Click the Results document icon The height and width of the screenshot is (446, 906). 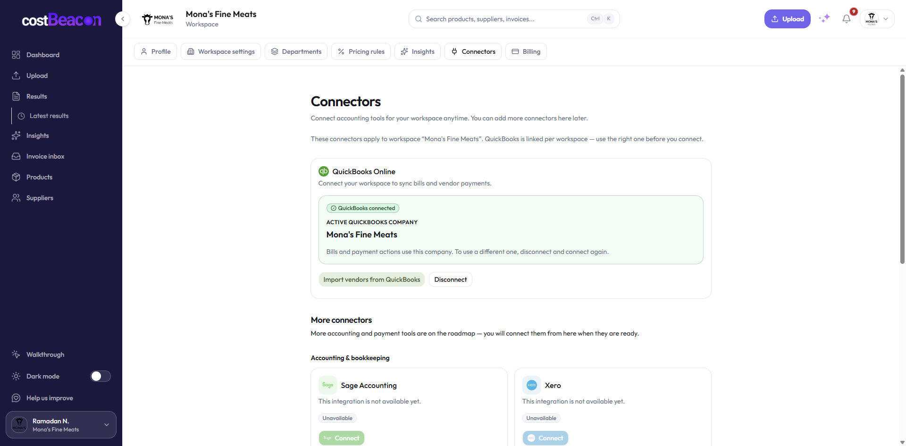[x=16, y=96]
